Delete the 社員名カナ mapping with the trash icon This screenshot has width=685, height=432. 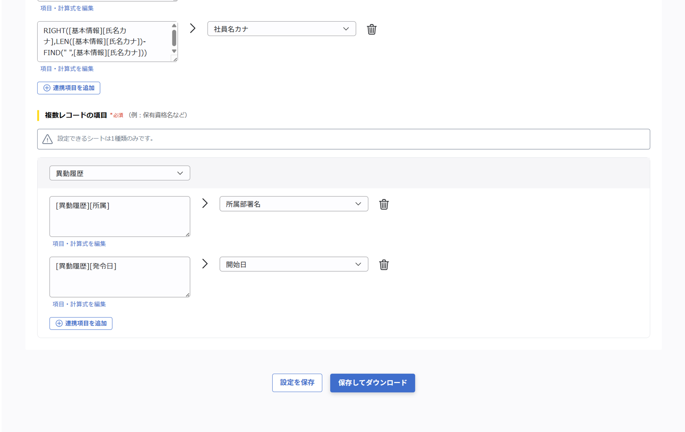click(371, 29)
